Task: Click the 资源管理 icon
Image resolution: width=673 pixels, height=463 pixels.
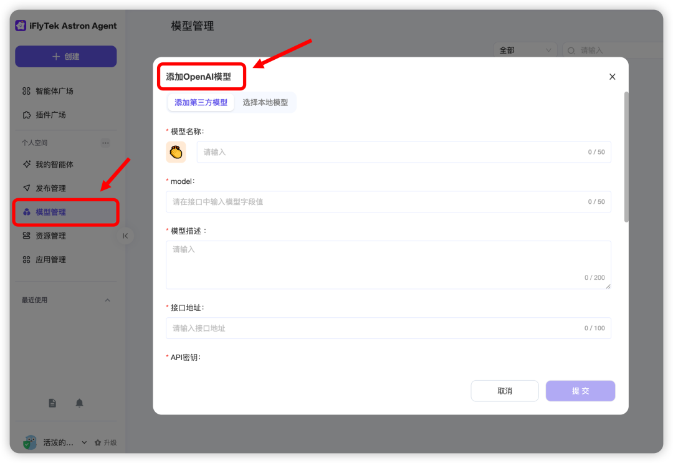Action: point(27,236)
